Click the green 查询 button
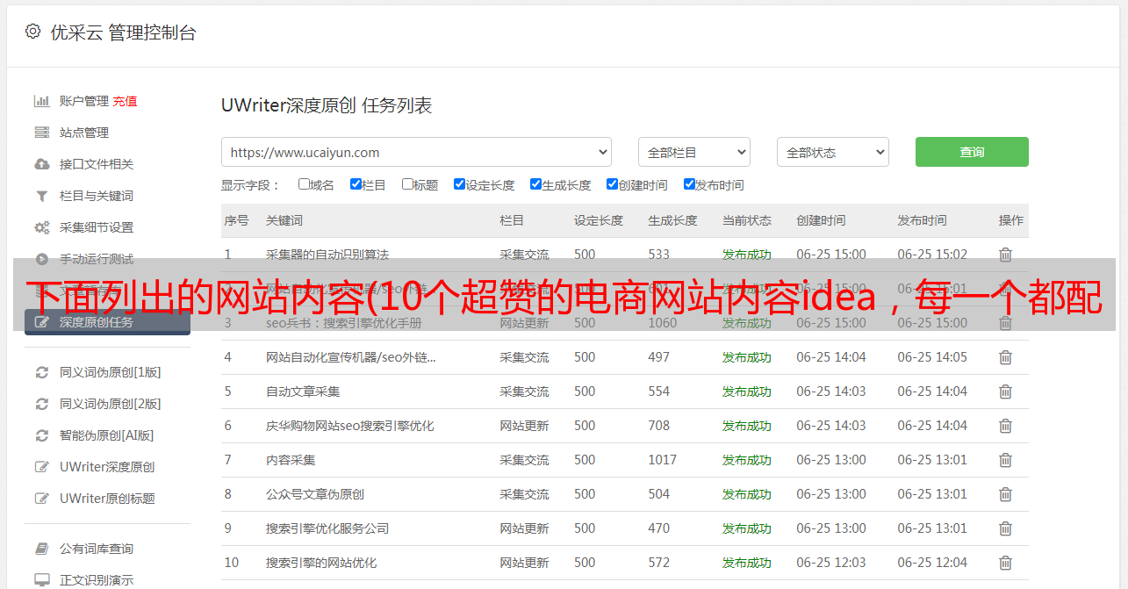The image size is (1128, 589). 972,152
